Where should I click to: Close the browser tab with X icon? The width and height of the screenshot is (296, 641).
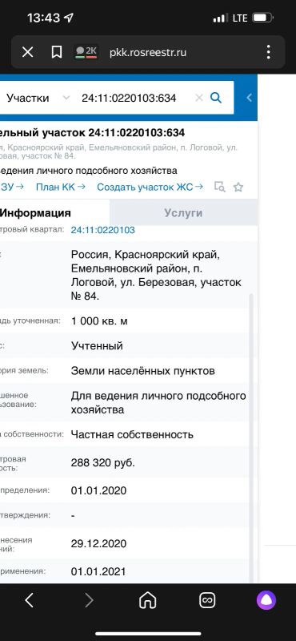pos(27,52)
